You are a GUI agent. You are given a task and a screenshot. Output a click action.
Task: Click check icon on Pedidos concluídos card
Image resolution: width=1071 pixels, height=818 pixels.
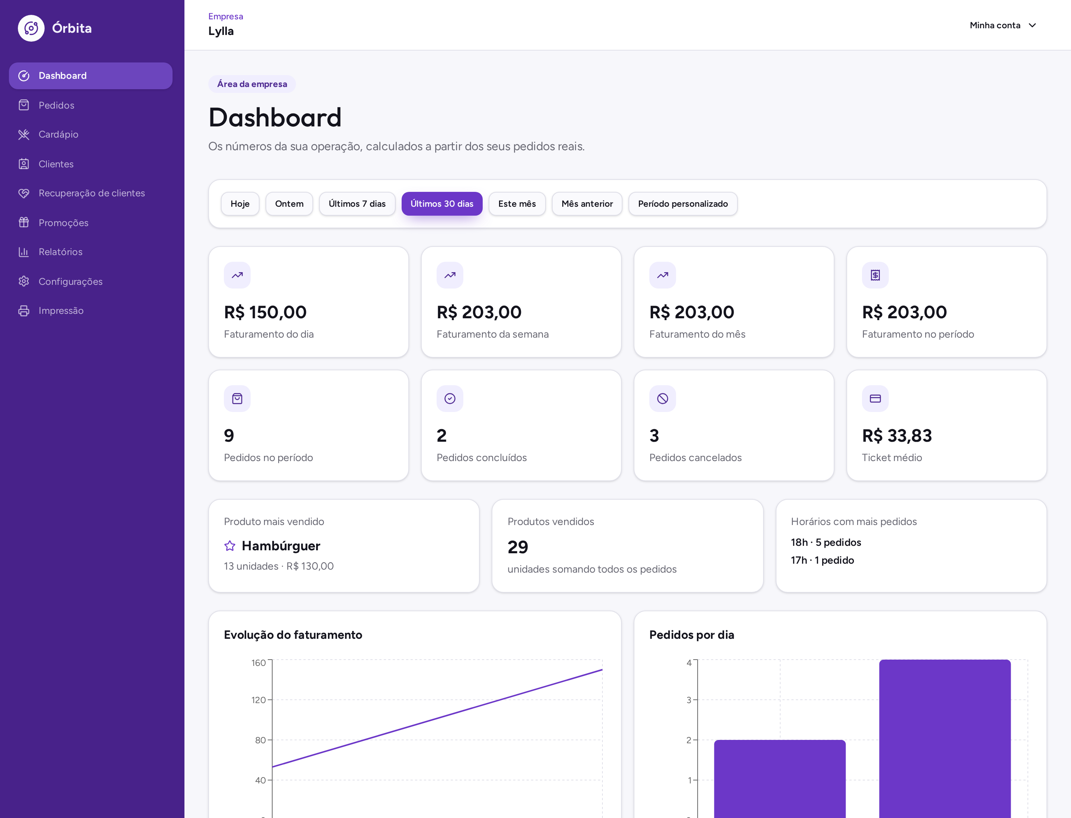[450, 399]
